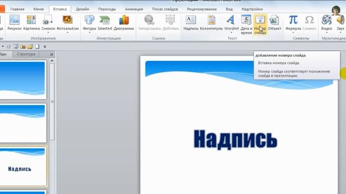Click the Снимок screenshot icon

coord(48,20)
